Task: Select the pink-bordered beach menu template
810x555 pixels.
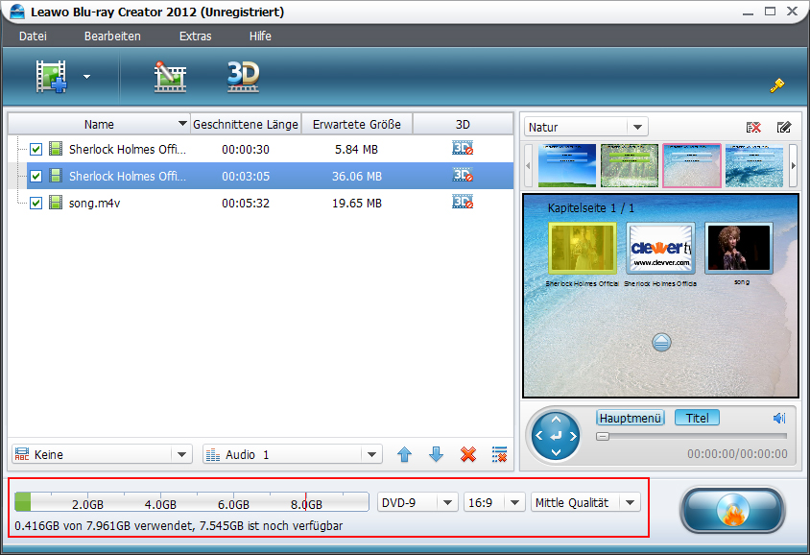Action: point(692,165)
